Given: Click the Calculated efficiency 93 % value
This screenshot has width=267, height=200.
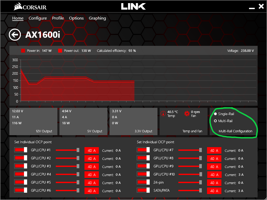Looking at the screenshot, I should (x=116, y=51).
